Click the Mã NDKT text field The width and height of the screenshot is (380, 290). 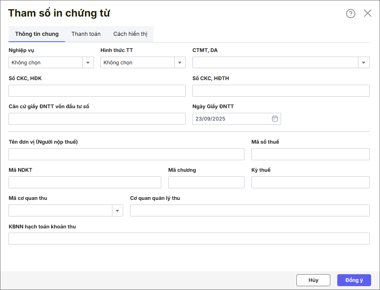point(85,182)
